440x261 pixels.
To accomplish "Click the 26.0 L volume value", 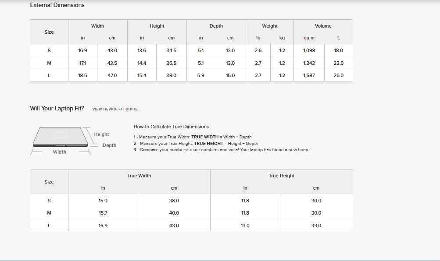I will 338,75.
